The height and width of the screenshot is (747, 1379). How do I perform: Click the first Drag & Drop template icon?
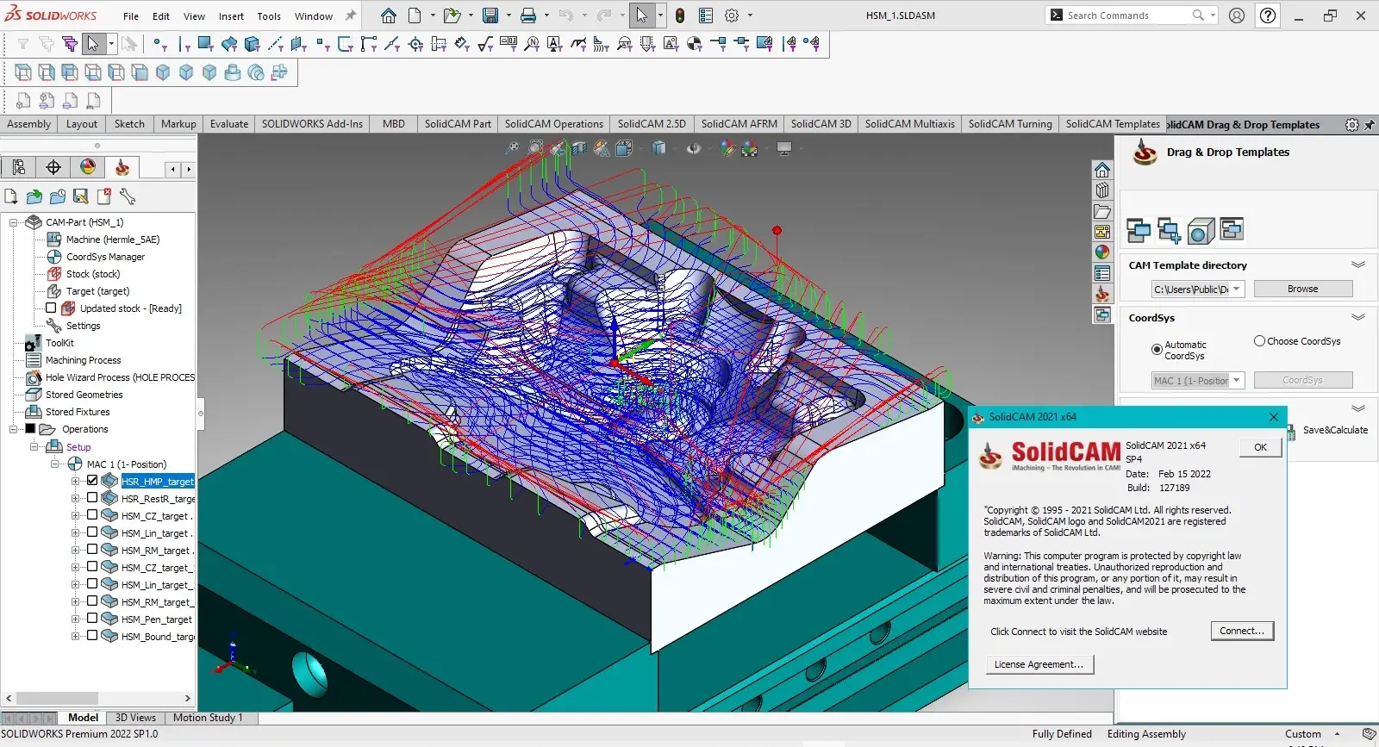[x=1139, y=230]
